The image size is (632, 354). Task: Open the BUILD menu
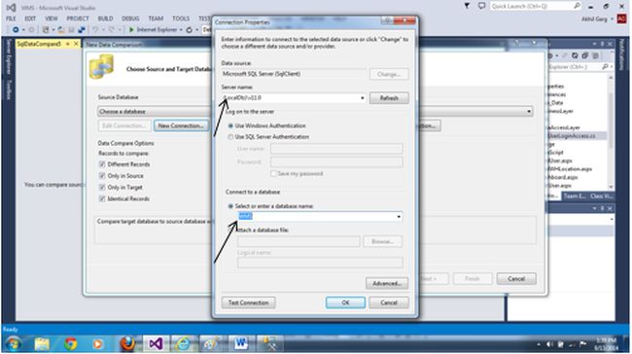[106, 18]
